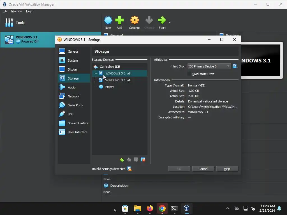
Task: Click the invalid settings warning icon
Action: [x=129, y=169]
